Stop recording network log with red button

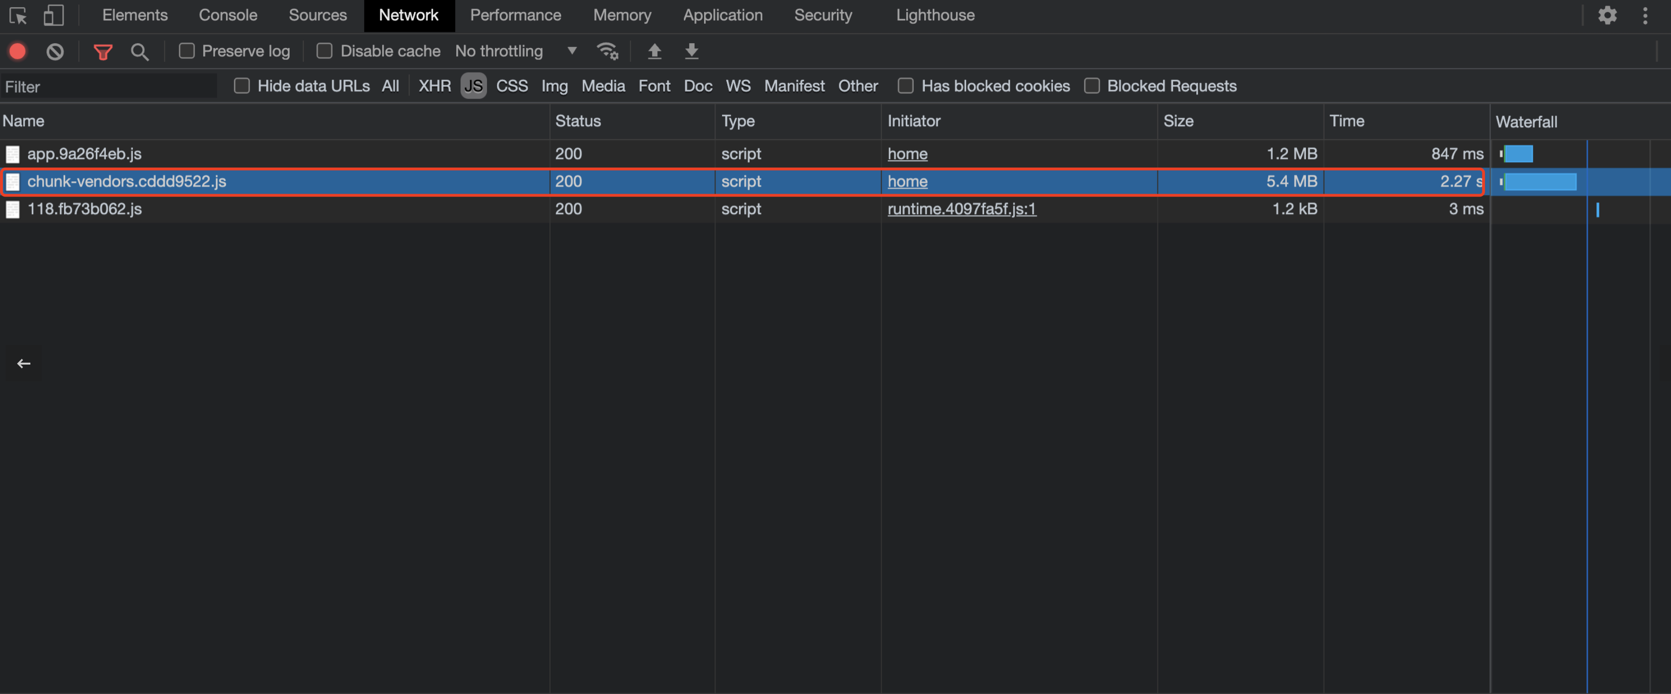18,51
